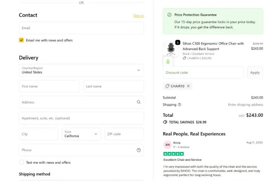Click Anna's AN avatar
274x181 pixels.
(167, 145)
